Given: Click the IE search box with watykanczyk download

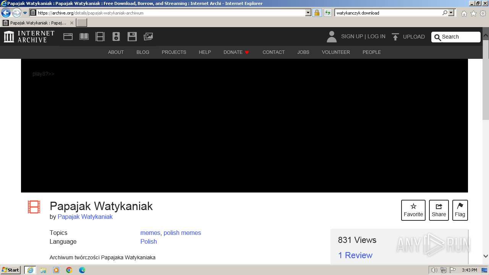Looking at the screenshot, I should pos(388,13).
